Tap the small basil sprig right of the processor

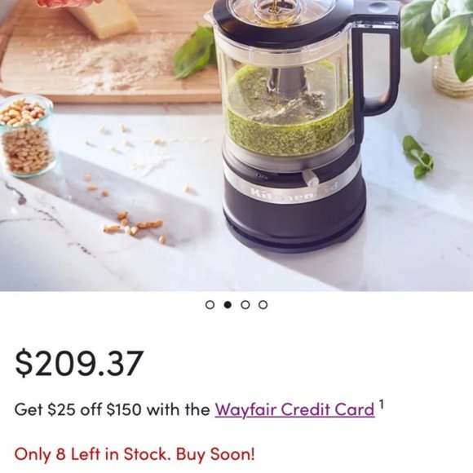418,157
